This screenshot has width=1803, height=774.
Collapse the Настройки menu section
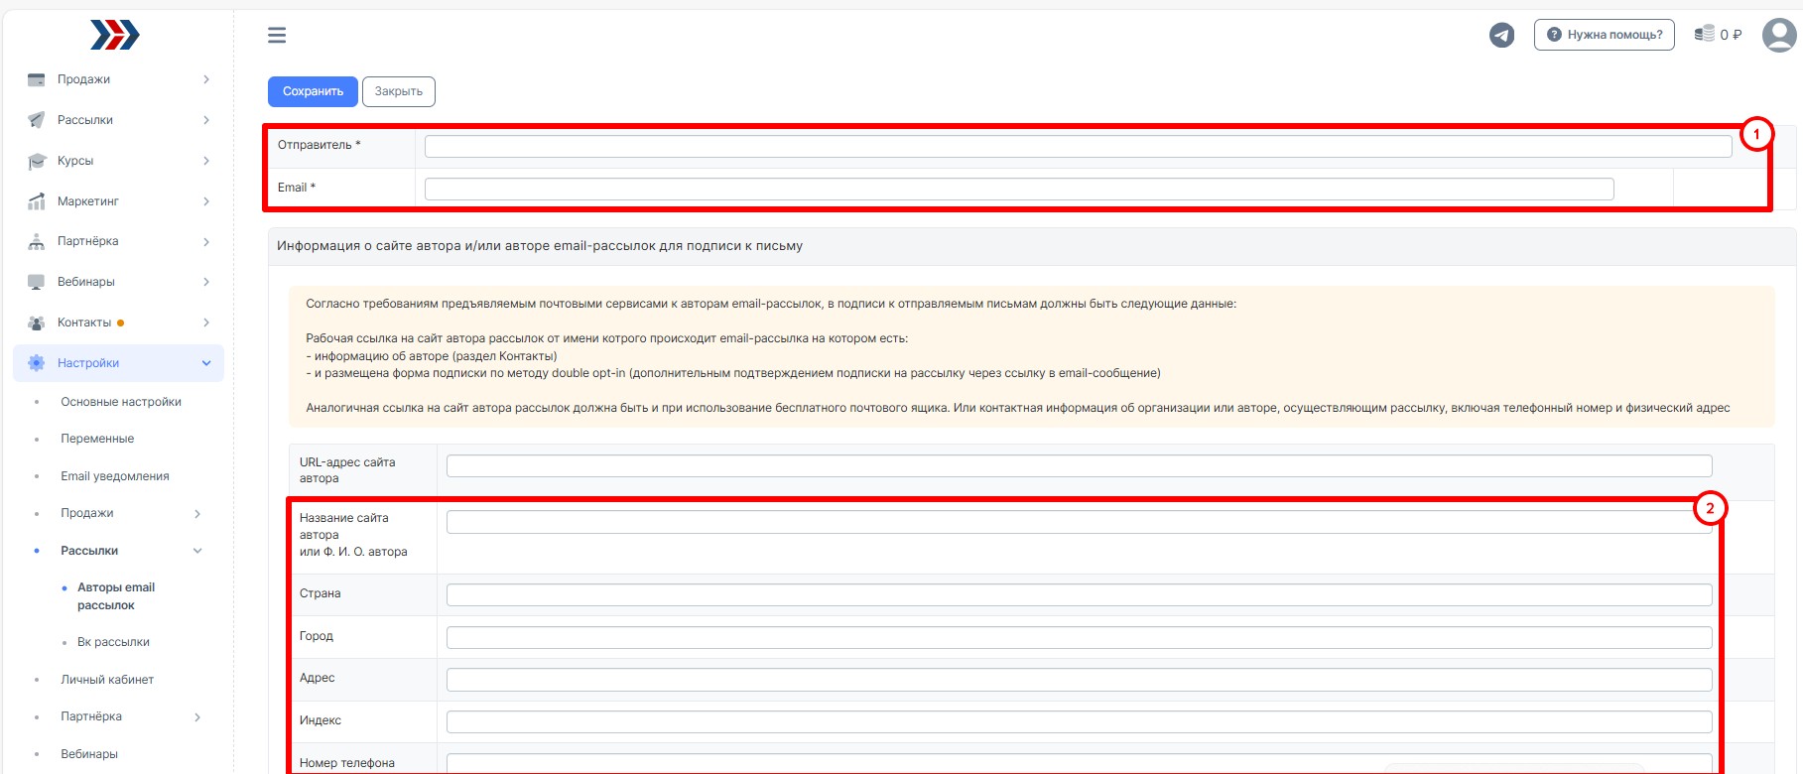(x=206, y=363)
